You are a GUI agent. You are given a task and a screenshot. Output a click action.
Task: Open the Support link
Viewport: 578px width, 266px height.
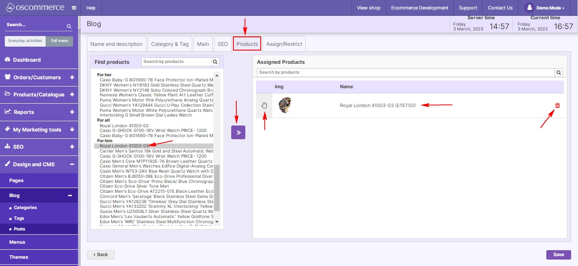(468, 8)
